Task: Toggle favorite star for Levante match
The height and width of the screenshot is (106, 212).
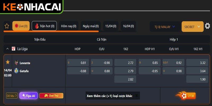Action: (x=8, y=62)
